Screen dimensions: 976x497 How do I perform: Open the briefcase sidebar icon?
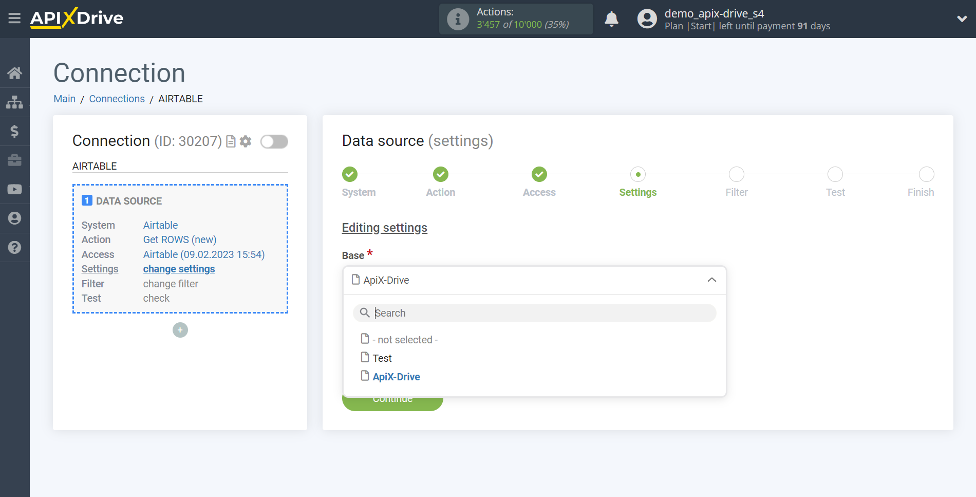click(14, 160)
